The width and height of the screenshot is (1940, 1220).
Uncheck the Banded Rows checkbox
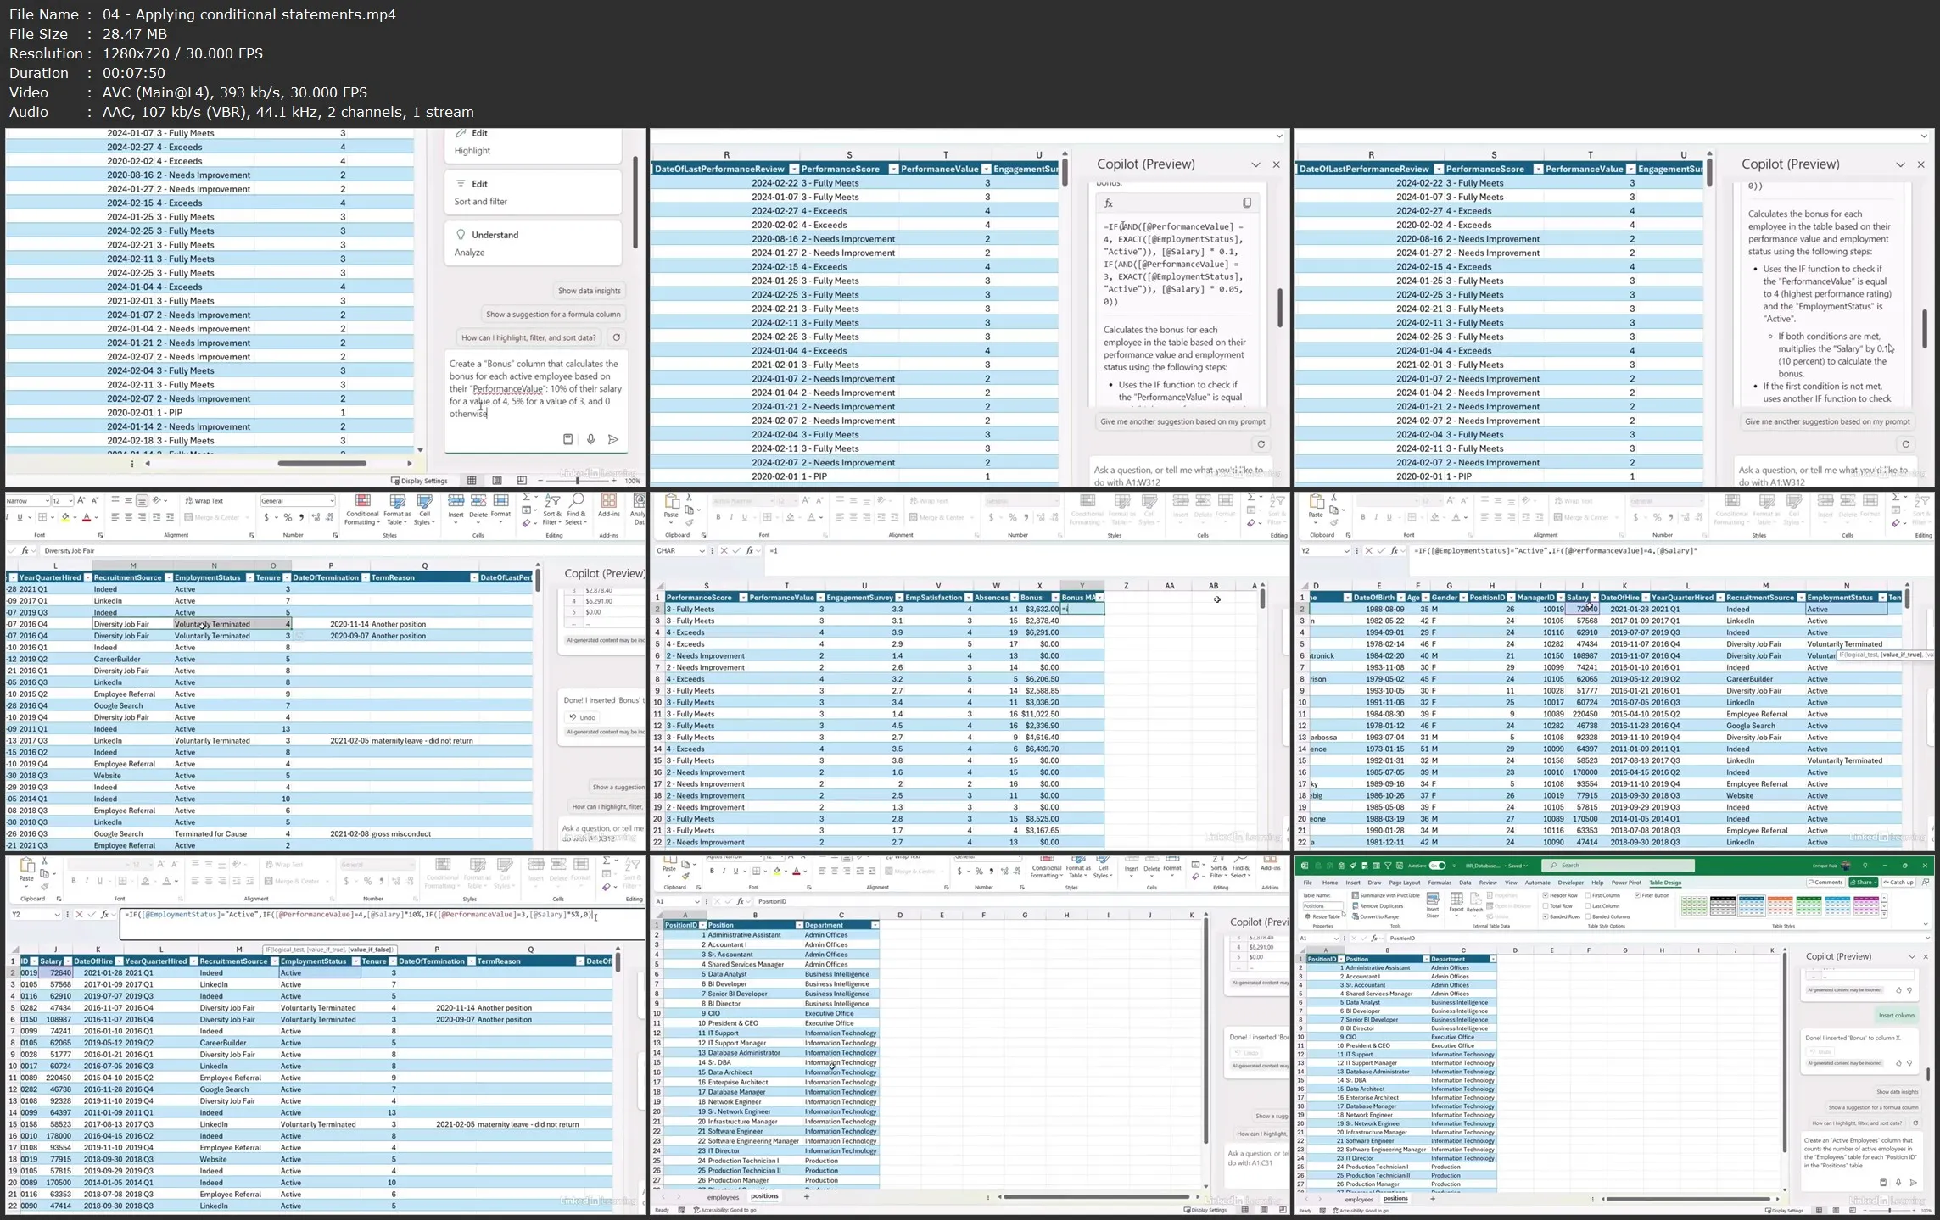pyautogui.click(x=1546, y=916)
